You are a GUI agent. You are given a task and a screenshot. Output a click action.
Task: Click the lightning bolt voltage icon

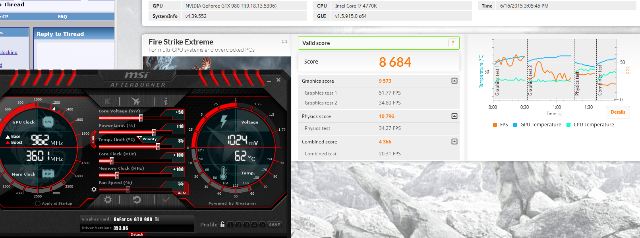(x=224, y=122)
